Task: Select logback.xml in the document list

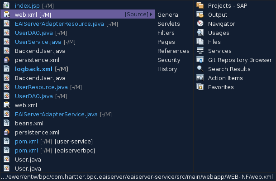Action: pos(34,69)
